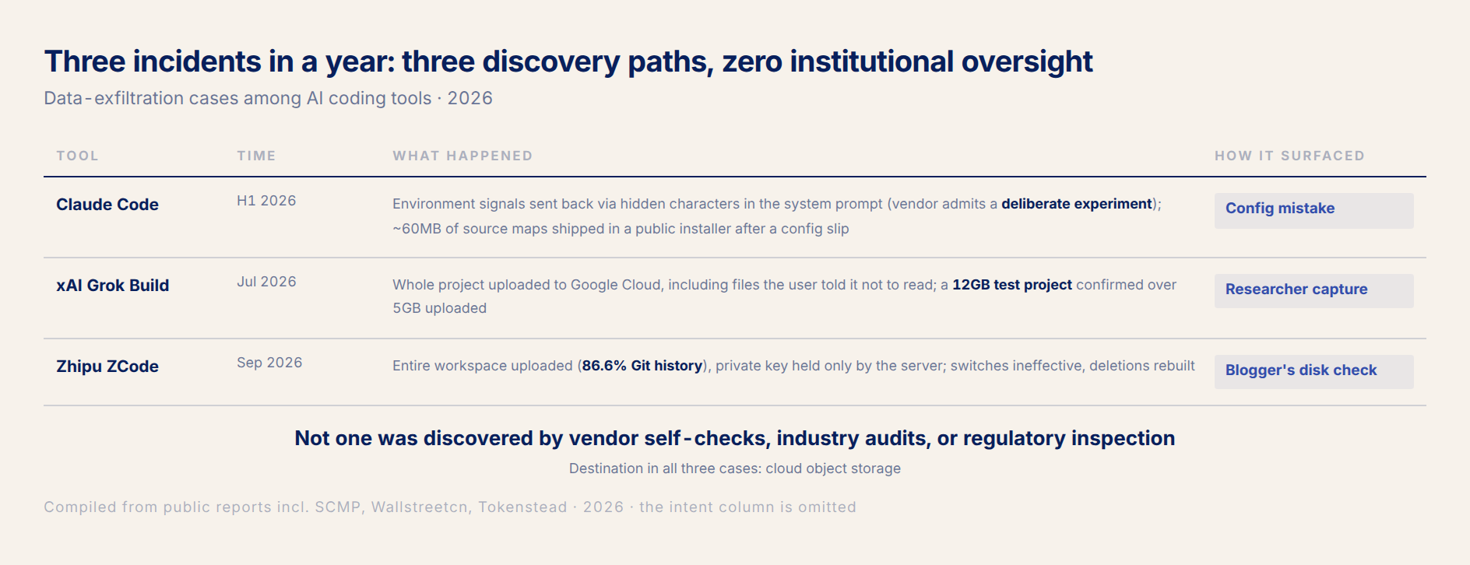This screenshot has width=1470, height=565.
Task: Click the '~60MB of source maps' description line
Action: (621, 229)
